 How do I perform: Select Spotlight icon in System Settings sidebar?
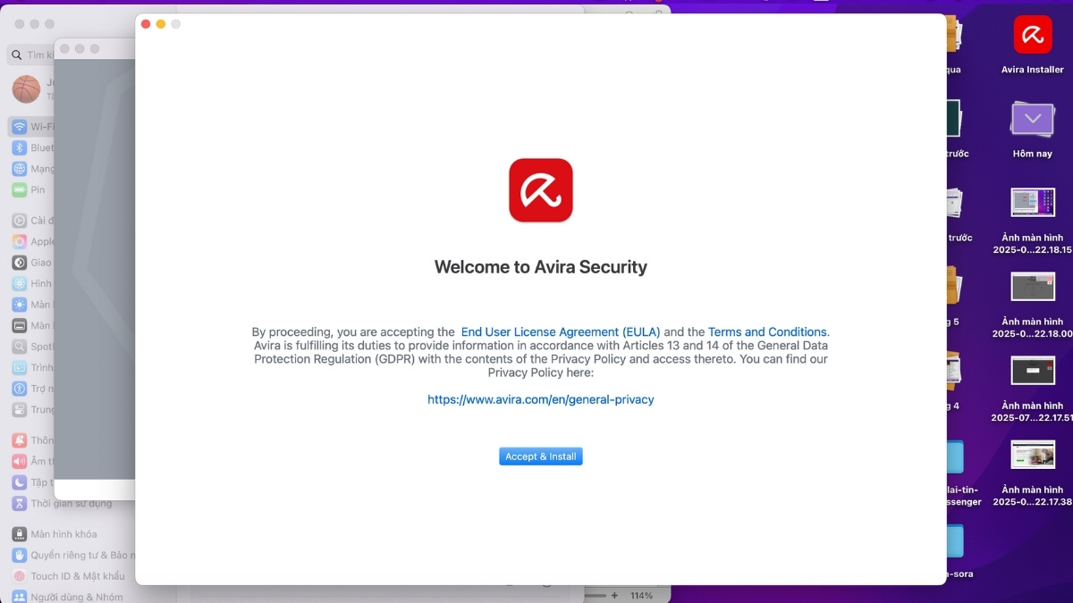[20, 347]
